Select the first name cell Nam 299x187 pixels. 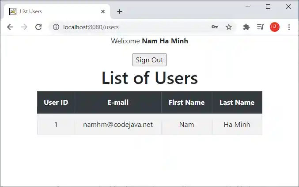coord(187,124)
